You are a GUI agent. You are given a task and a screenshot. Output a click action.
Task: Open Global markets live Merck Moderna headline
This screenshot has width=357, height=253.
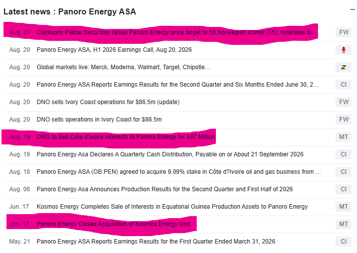click(123, 67)
